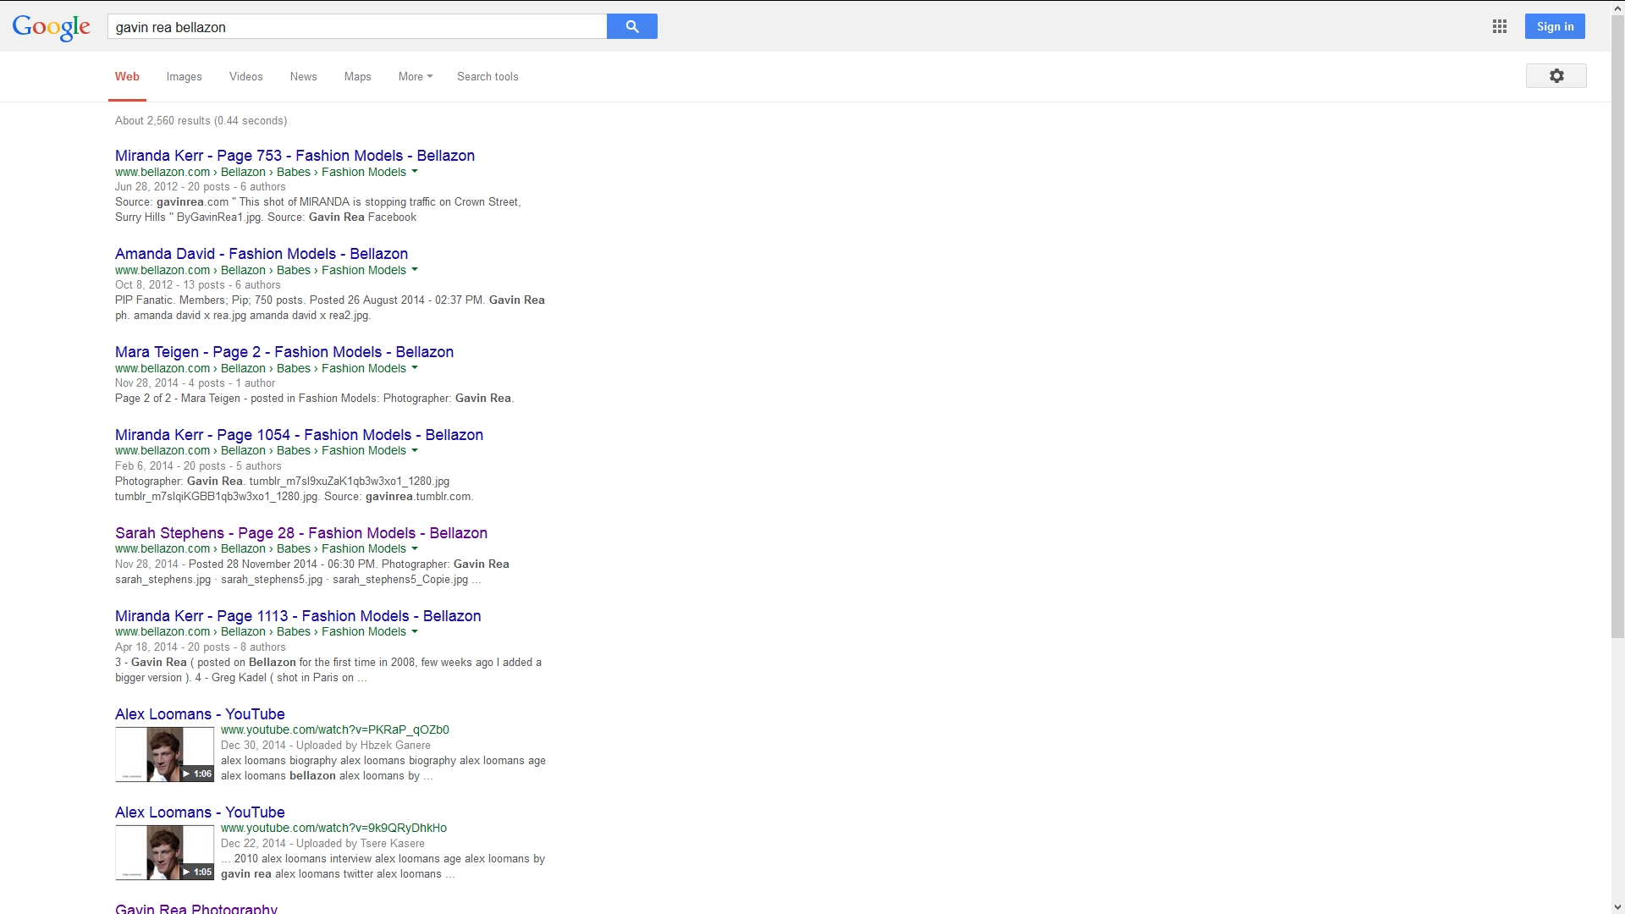Open the Google apps grid icon
Image resolution: width=1625 pixels, height=914 pixels.
(1499, 26)
